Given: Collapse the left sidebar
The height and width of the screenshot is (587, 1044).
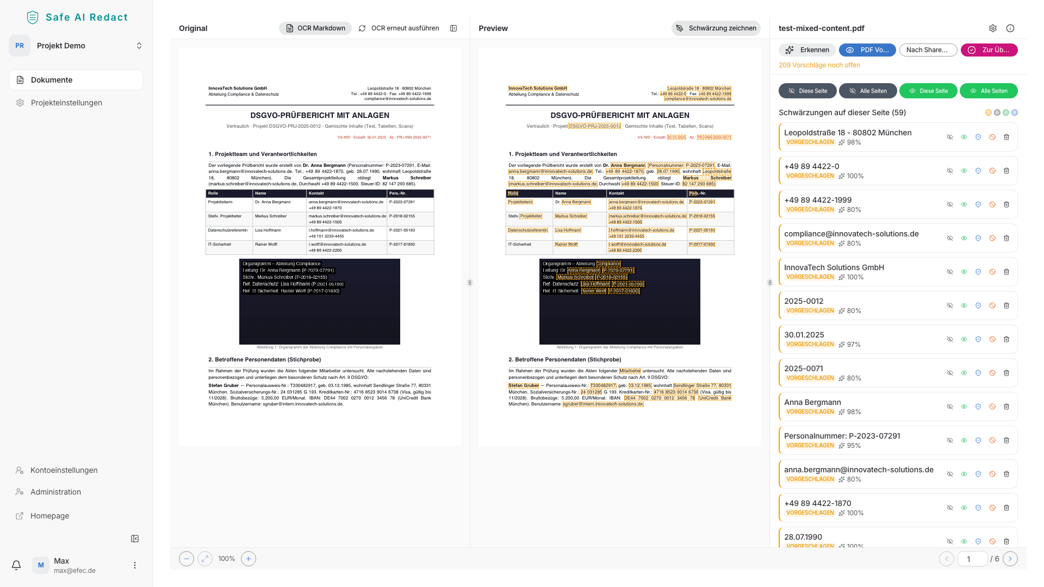Looking at the screenshot, I should pyautogui.click(x=135, y=539).
